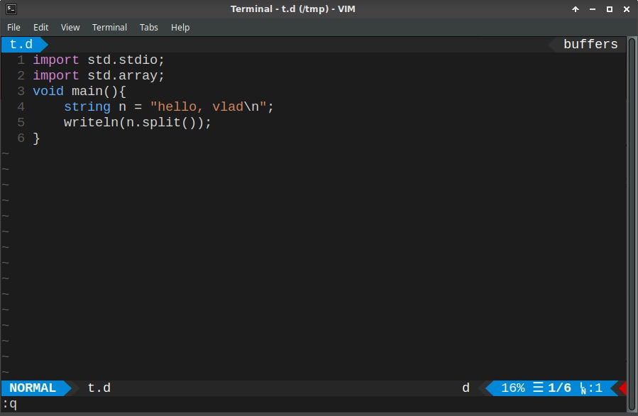The width and height of the screenshot is (638, 416).
Task: Open the Help menu
Action: pyautogui.click(x=180, y=27)
